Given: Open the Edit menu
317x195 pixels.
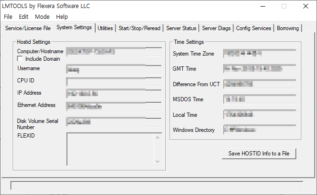Looking at the screenshot, I should [24, 17].
